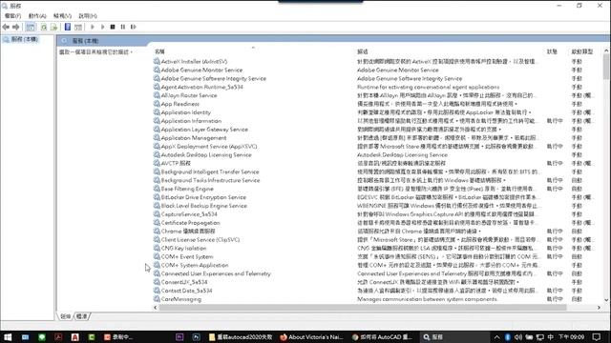Select Application Layer Gateway Service
The width and height of the screenshot is (611, 343).
[x=204, y=130]
